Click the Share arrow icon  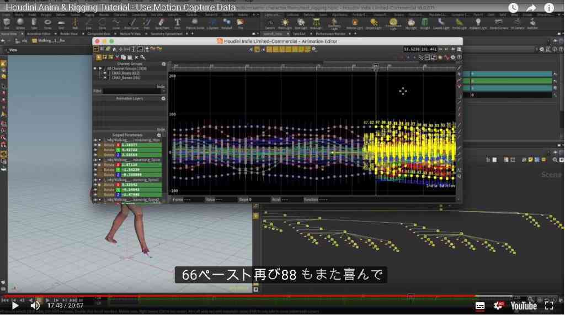click(x=531, y=8)
